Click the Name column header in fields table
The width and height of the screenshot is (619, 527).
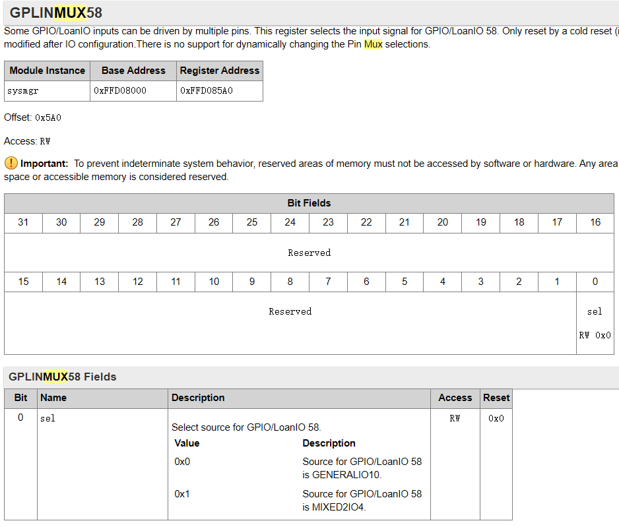click(x=103, y=398)
